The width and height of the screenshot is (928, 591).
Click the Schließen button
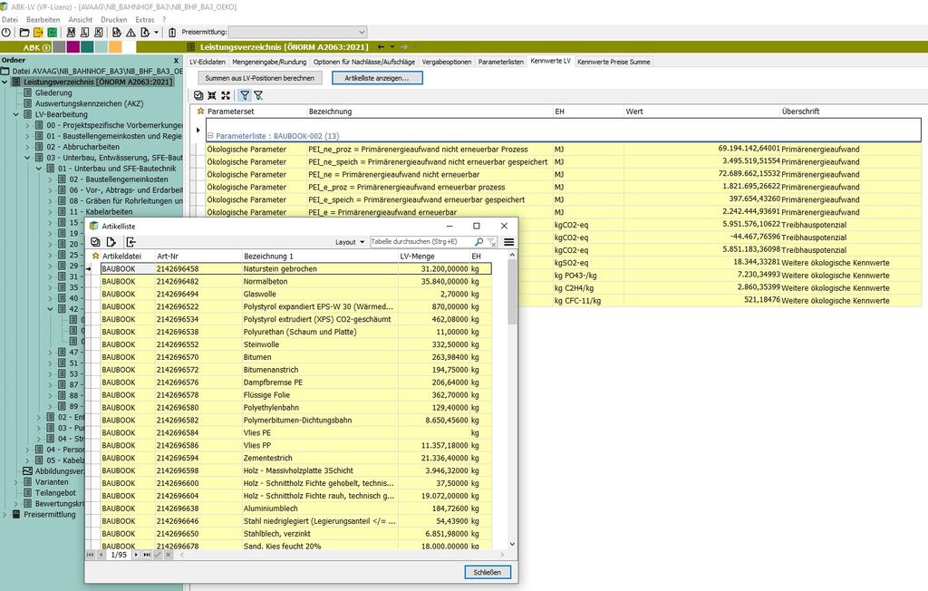tap(488, 572)
